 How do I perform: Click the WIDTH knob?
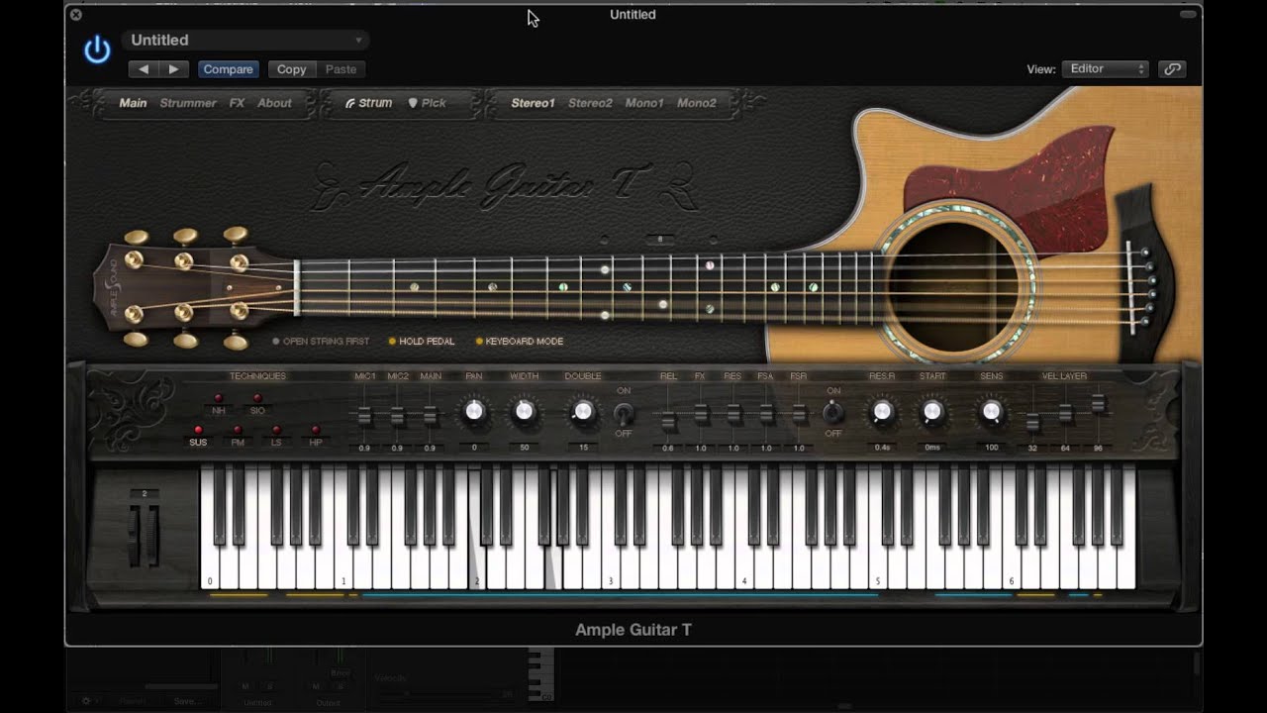click(x=524, y=411)
